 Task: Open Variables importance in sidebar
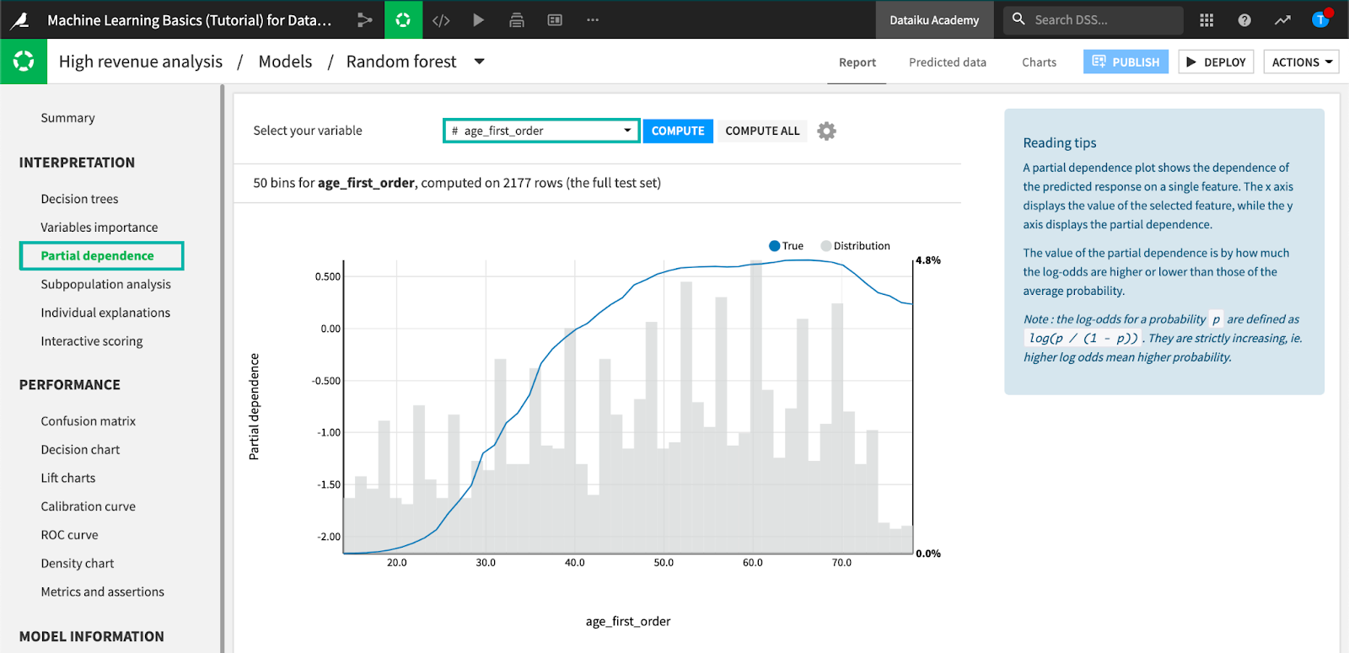coord(99,227)
